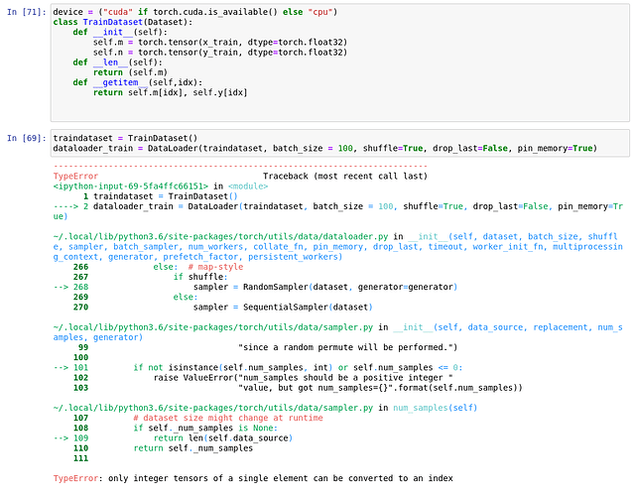The height and width of the screenshot is (496, 635).
Task: Click the return (self.m) line
Action: click(123, 72)
